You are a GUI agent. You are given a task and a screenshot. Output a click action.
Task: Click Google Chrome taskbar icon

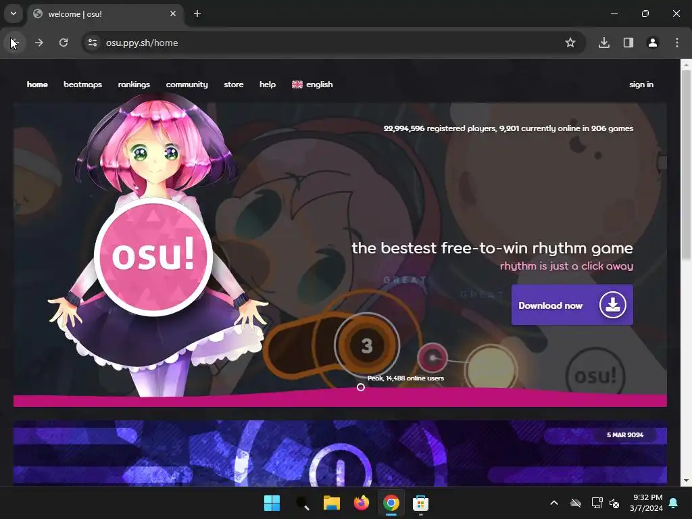click(391, 503)
